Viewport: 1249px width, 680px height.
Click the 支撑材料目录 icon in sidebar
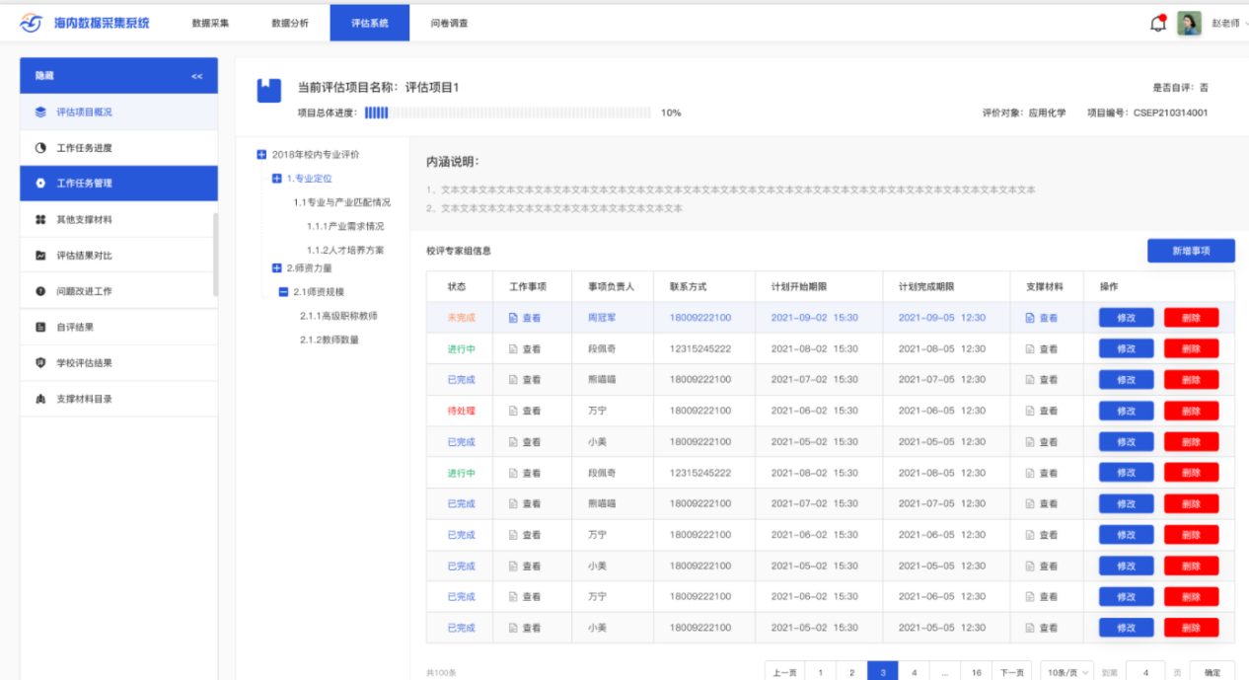40,399
